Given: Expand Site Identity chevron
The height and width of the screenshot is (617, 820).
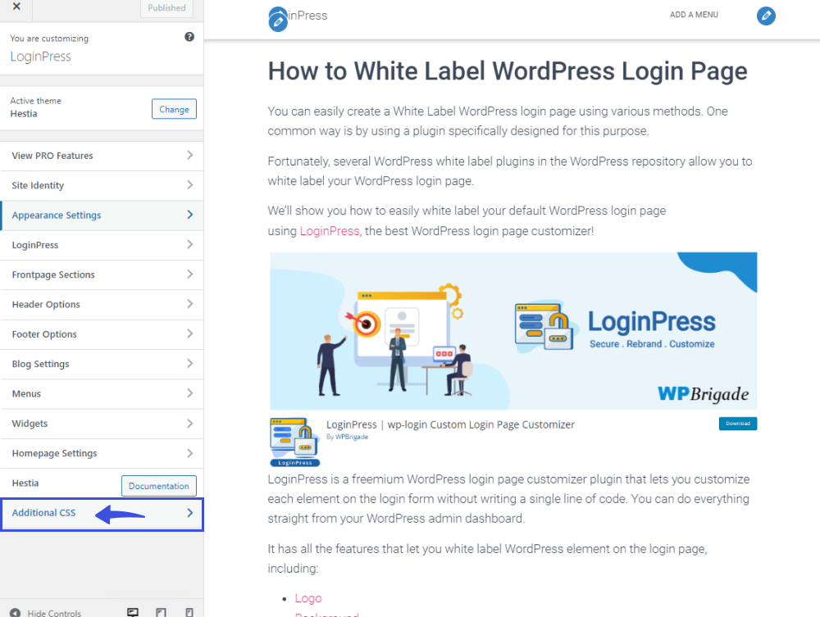Looking at the screenshot, I should [x=190, y=185].
